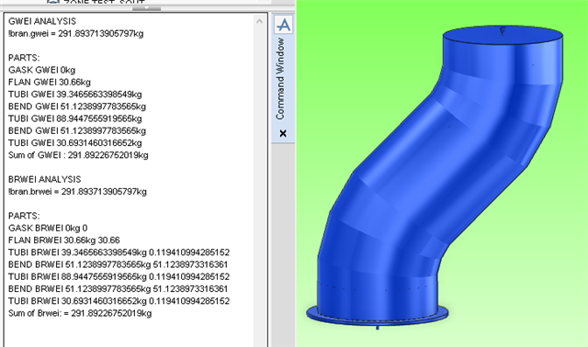The height and width of the screenshot is (347, 588).
Task: Click the GASK BRWEI 0kg 0 line
Action: click(48, 229)
